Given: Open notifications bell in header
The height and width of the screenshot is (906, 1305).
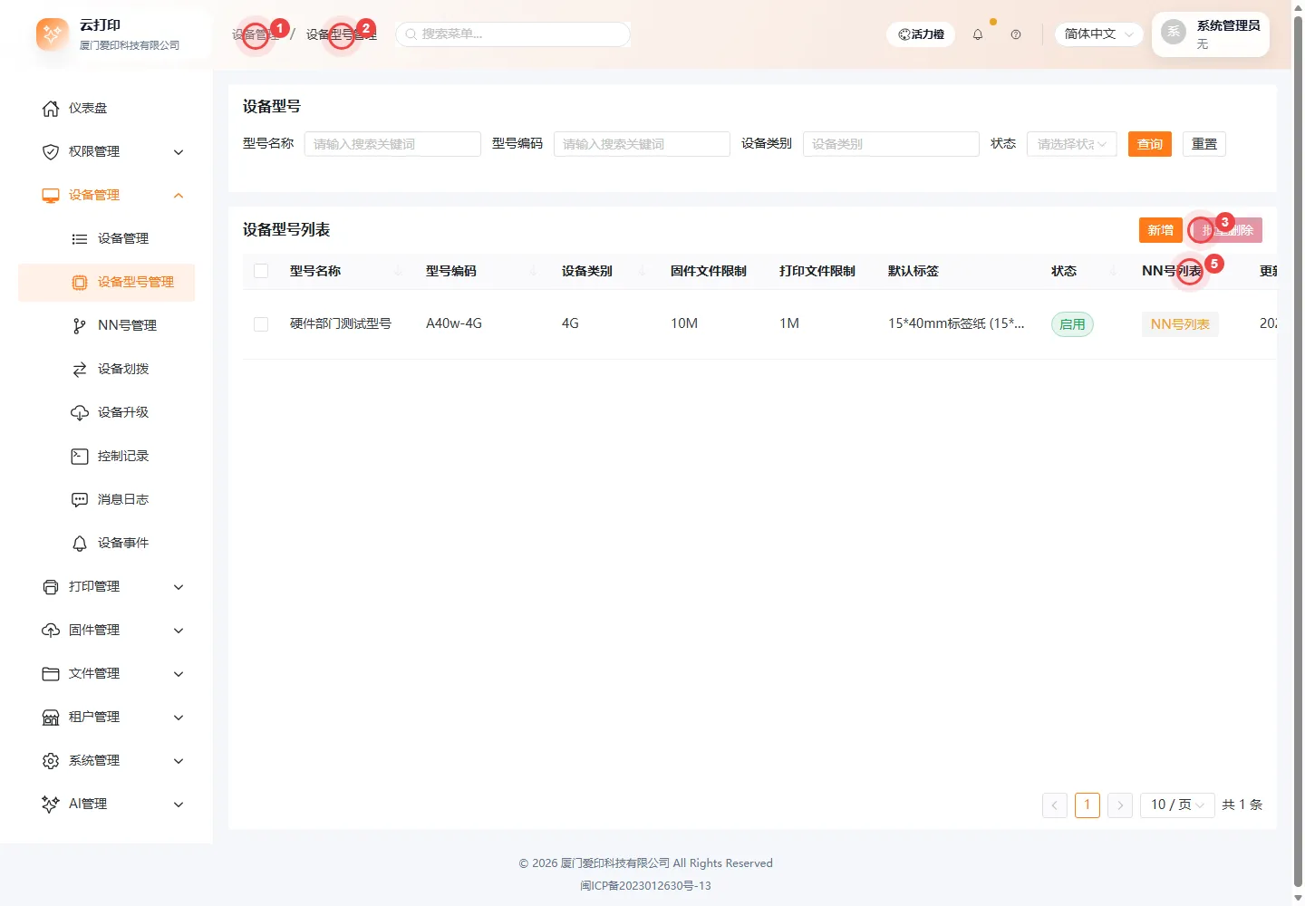Looking at the screenshot, I should [978, 34].
